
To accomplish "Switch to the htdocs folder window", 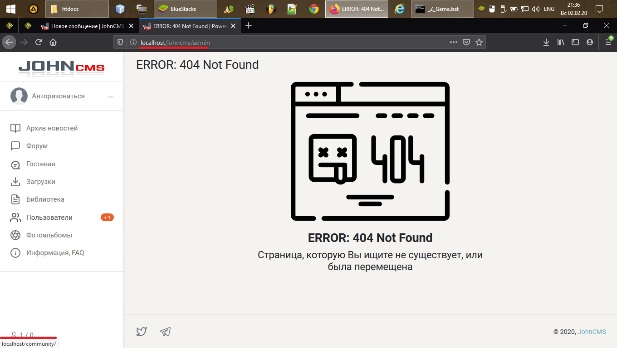I will [77, 9].
